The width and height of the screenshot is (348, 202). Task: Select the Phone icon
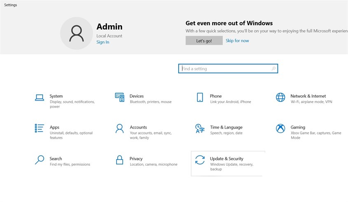pos(200,97)
